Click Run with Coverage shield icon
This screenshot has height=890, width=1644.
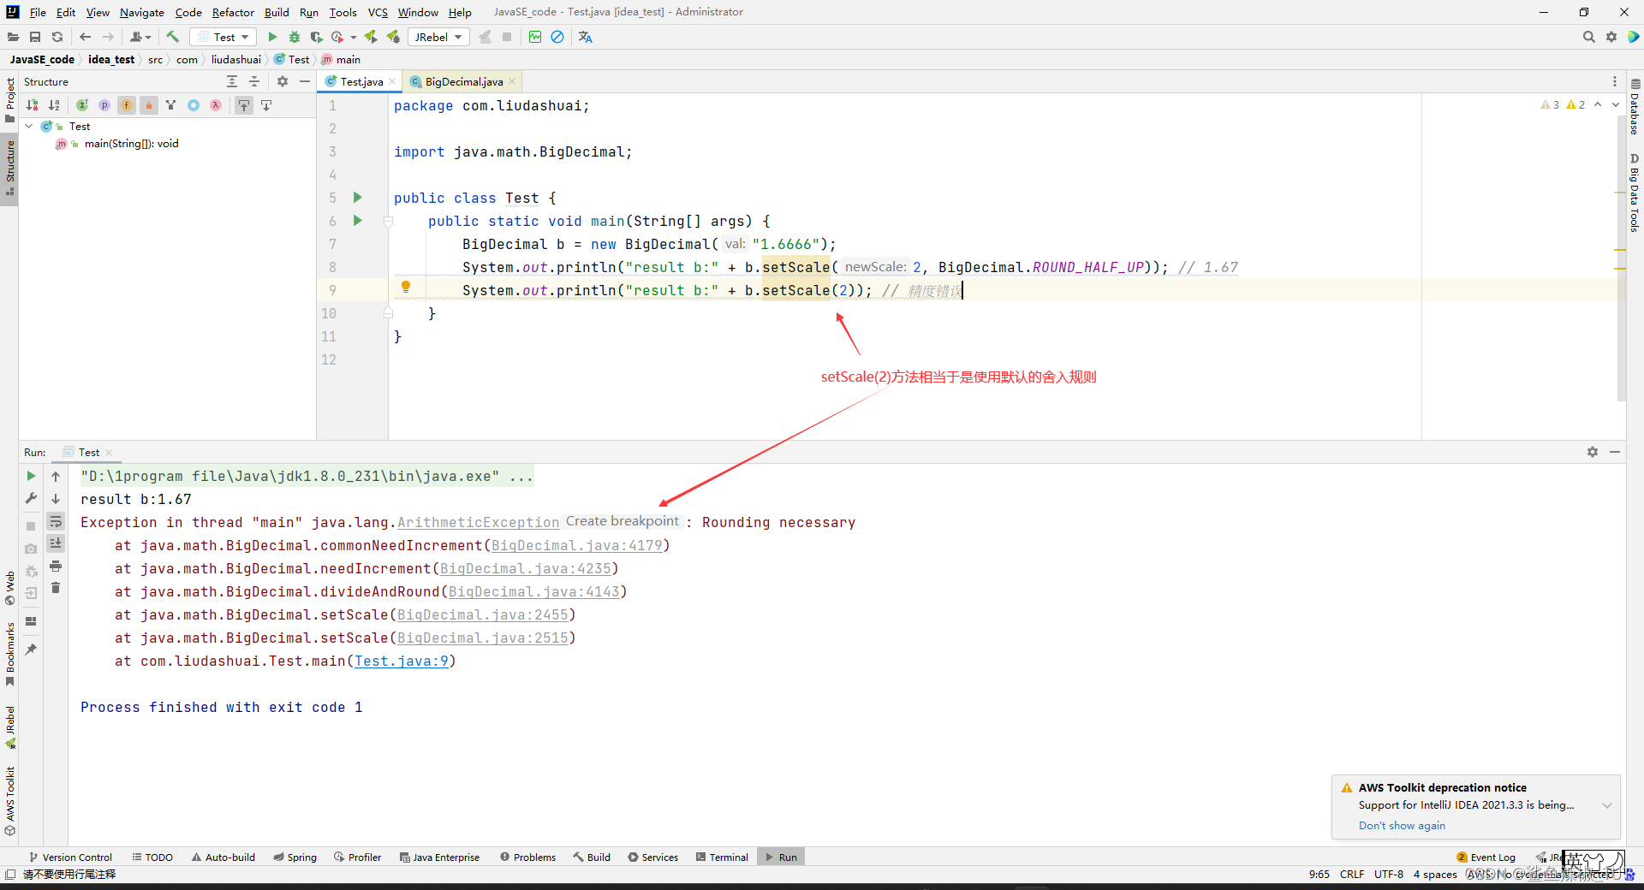pos(316,37)
